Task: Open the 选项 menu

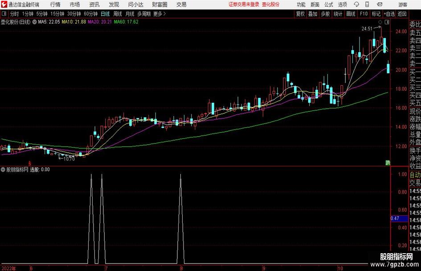Action: (342, 4)
